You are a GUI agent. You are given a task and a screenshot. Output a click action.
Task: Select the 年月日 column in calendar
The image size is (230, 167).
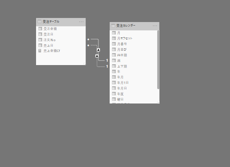(133, 88)
